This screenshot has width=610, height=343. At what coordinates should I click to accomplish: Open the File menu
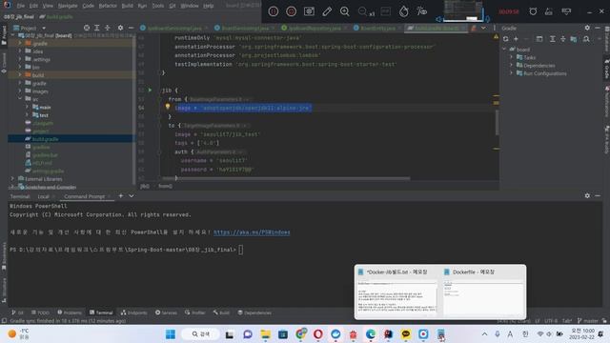pyautogui.click(x=21, y=6)
